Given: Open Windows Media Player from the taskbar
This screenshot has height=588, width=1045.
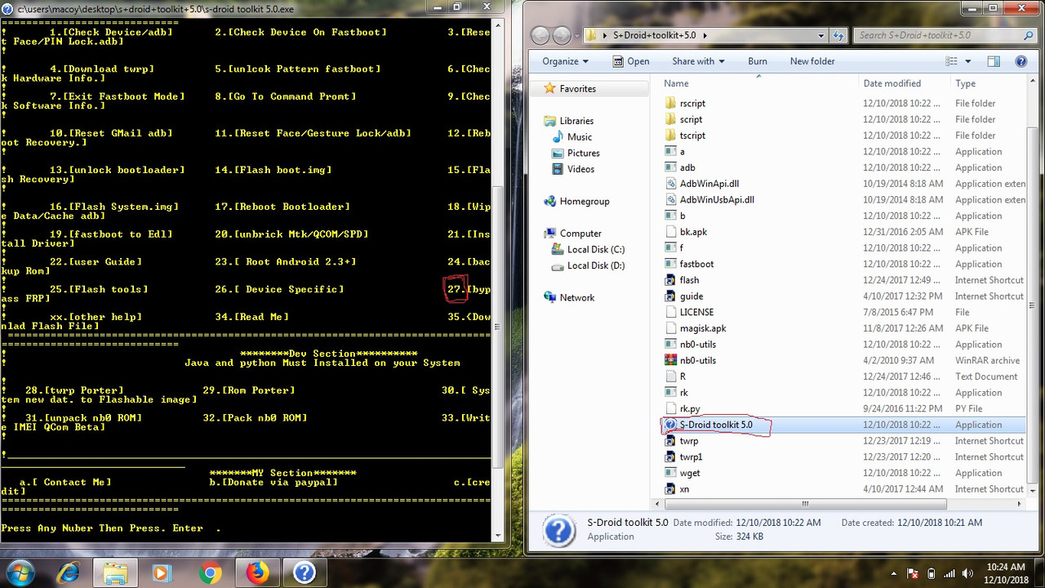Looking at the screenshot, I should click(162, 573).
